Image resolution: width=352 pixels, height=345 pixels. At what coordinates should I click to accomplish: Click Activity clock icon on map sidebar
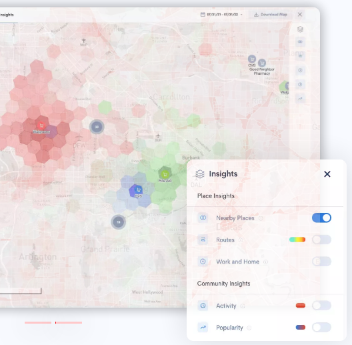coord(301,84)
